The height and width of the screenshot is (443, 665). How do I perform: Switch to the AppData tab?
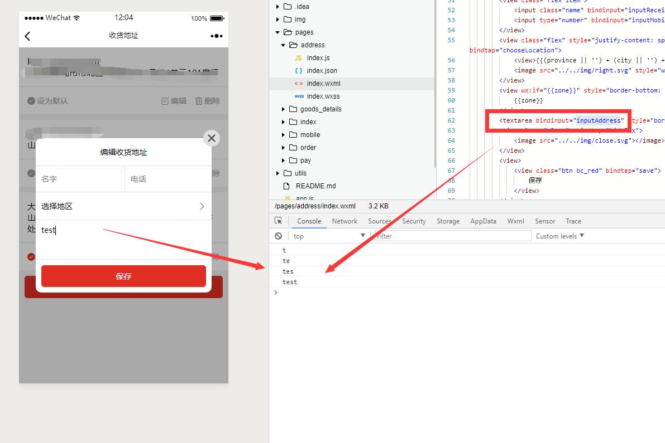[x=483, y=221]
